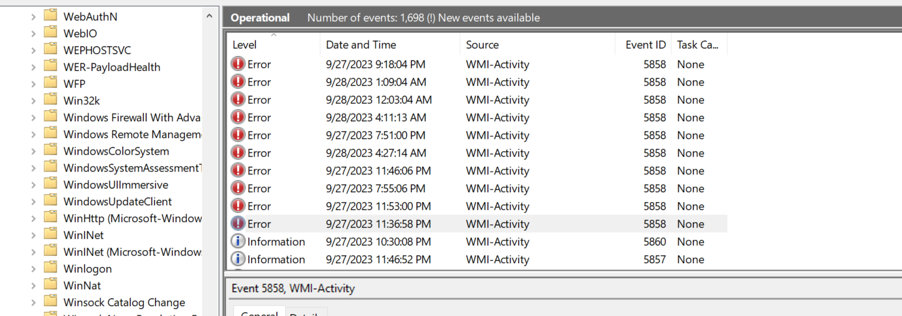Click the Operational log title
The image size is (902, 316).
click(x=260, y=18)
